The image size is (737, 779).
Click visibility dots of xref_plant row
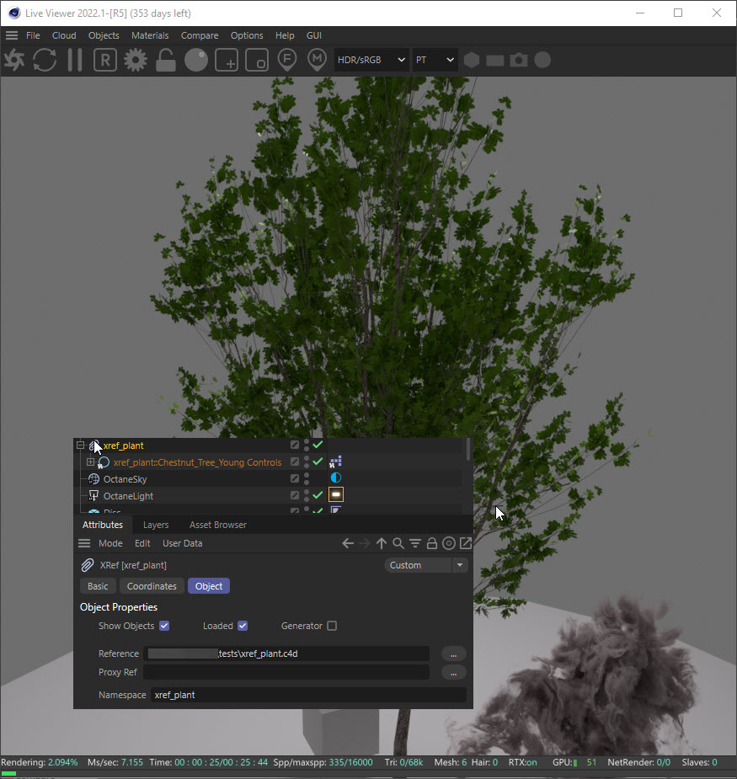click(x=307, y=446)
